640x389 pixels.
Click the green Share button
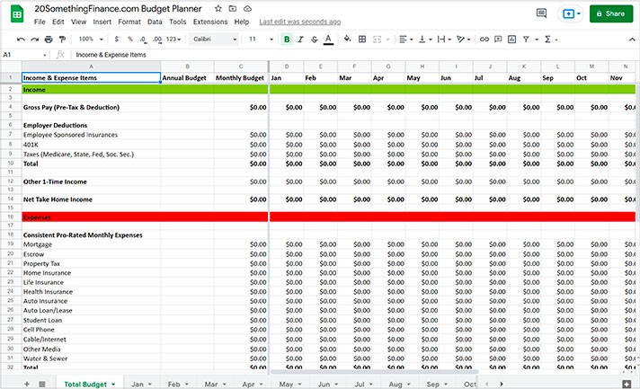(x=611, y=13)
